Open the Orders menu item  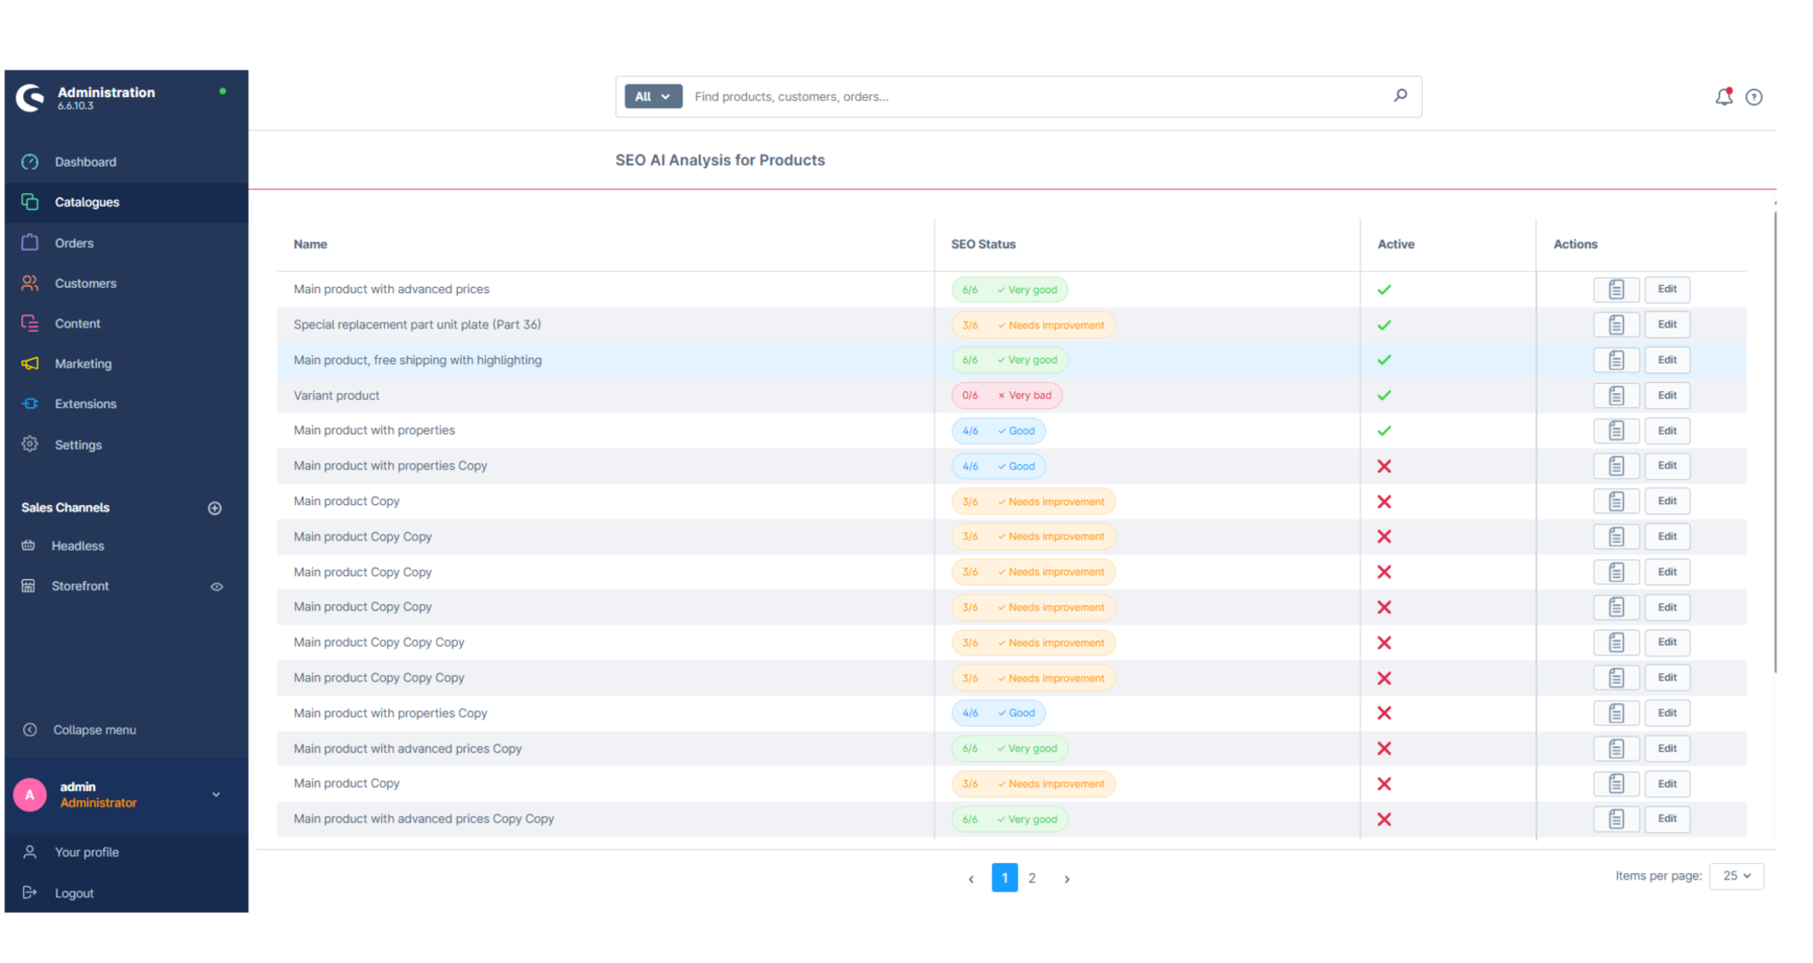(127, 242)
